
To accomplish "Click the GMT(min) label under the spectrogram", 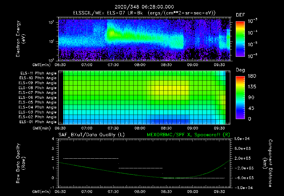I will pyautogui.click(x=42, y=65).
